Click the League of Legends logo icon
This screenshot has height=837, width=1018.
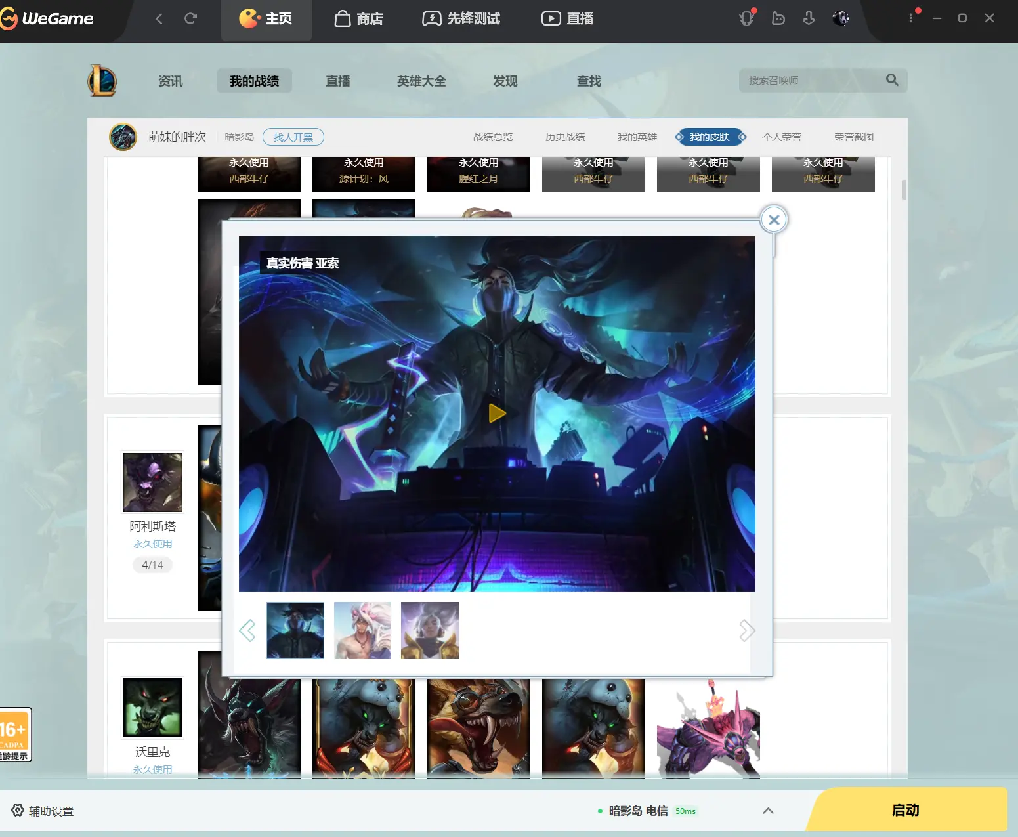(102, 81)
